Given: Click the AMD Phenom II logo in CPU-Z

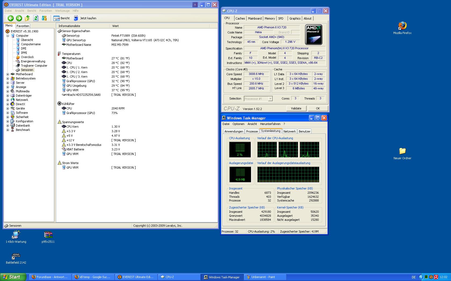Looking at the screenshot, I should (314, 35).
